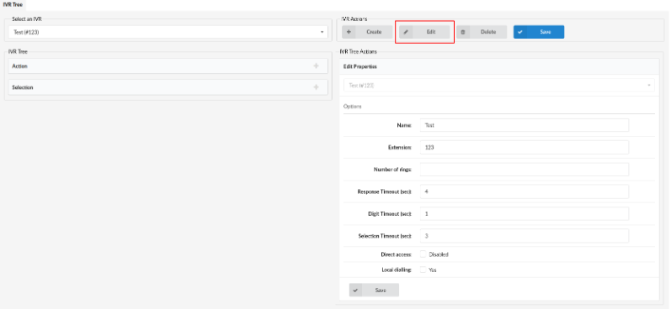The height and width of the screenshot is (309, 671).
Task: Click the plus icon on Create button
Action: click(349, 32)
